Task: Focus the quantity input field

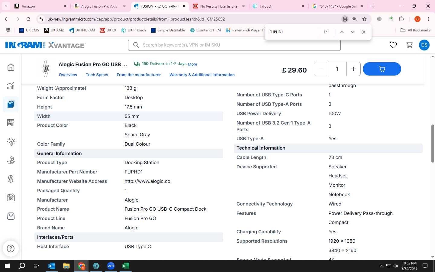Action: [x=337, y=69]
